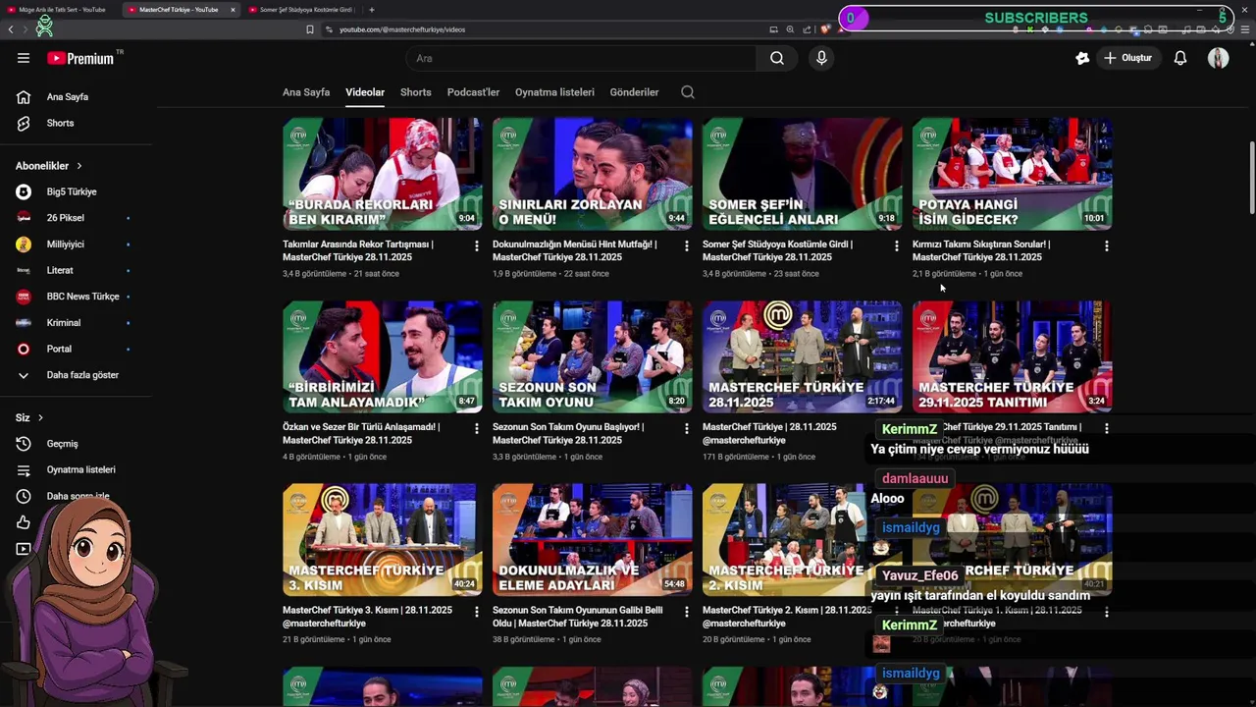Play thumbnail "Dokunulmazlık ve eleme adayları"
Viewport: 1256px width, 707px height.
click(x=593, y=539)
